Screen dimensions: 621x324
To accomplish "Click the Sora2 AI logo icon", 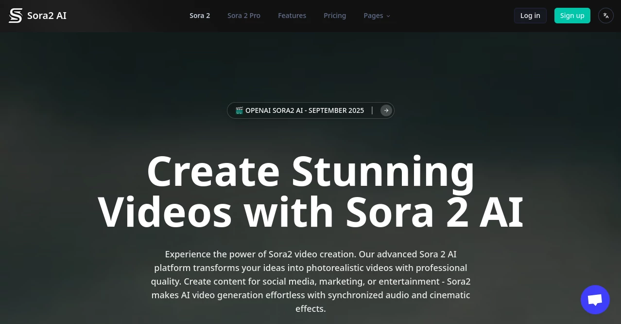I will point(15,15).
